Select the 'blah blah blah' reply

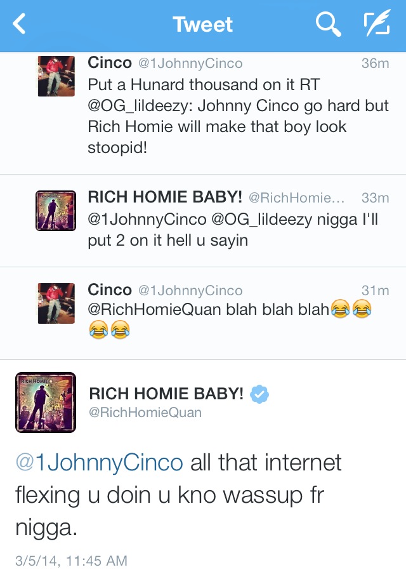[x=203, y=314]
